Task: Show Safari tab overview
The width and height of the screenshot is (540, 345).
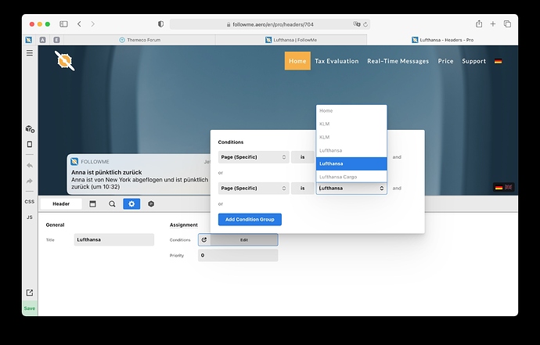Action: [x=507, y=23]
